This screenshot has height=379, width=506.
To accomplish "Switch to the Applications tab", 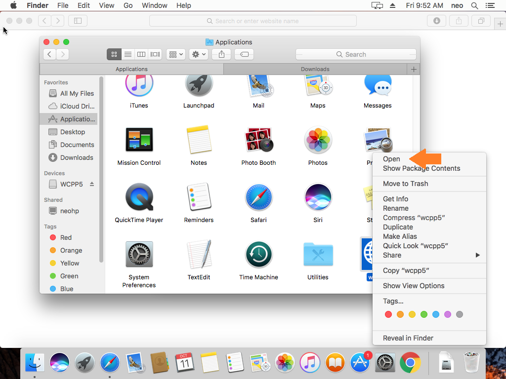I will click(131, 69).
